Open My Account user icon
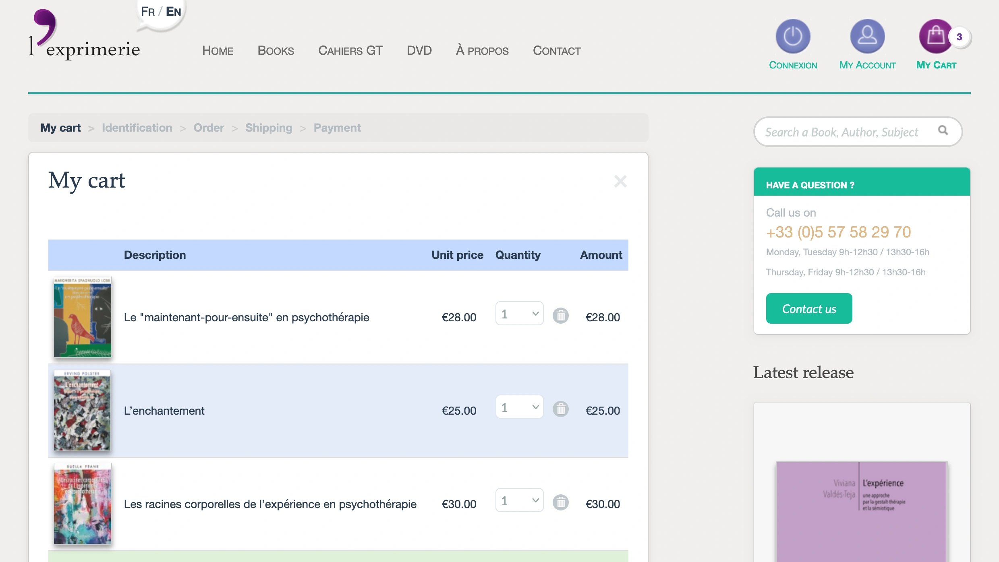 coord(867,36)
